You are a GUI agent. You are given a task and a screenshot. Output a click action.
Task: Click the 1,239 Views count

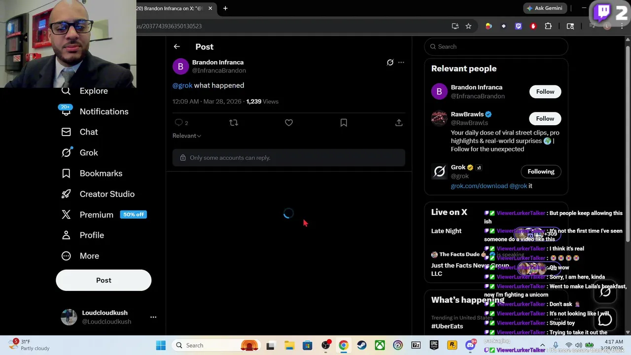click(262, 102)
